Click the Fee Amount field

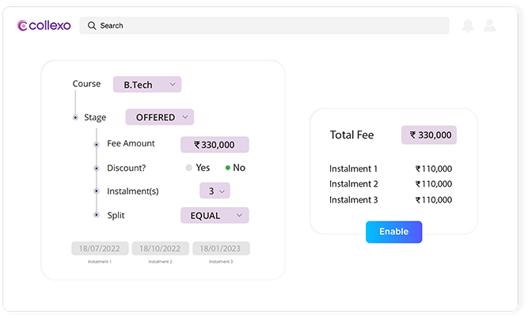tap(215, 145)
